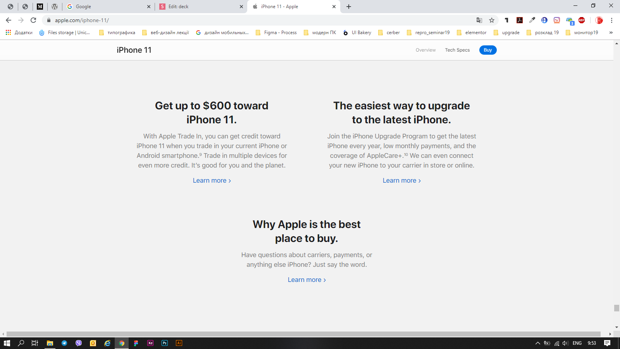
Task: Open Viber from the taskbar
Action: tap(79, 343)
